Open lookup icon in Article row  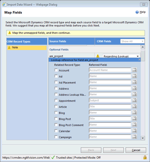pyautogui.click(x=134, y=106)
